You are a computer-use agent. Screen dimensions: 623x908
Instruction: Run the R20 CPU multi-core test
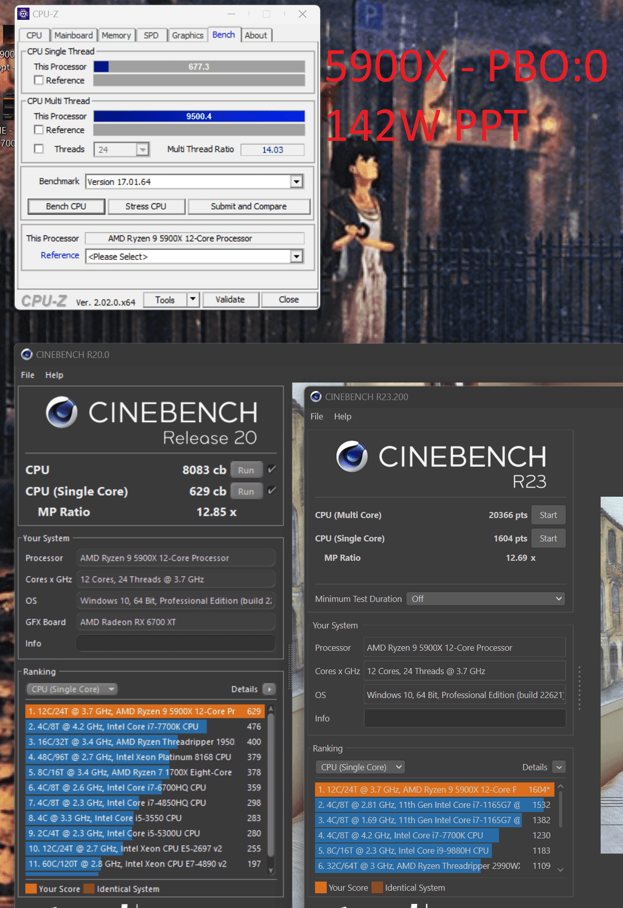point(246,470)
